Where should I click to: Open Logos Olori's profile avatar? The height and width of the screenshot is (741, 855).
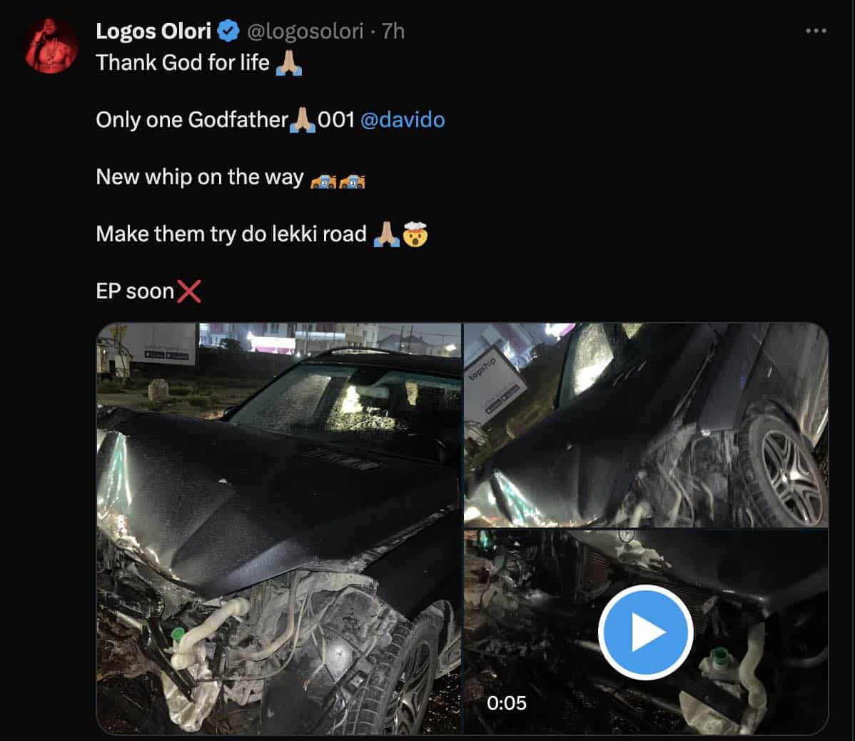pos(51,46)
